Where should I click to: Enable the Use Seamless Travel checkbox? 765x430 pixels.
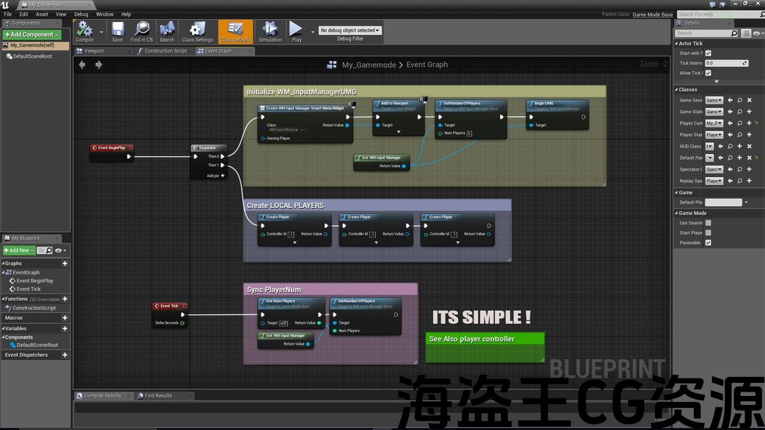point(708,223)
